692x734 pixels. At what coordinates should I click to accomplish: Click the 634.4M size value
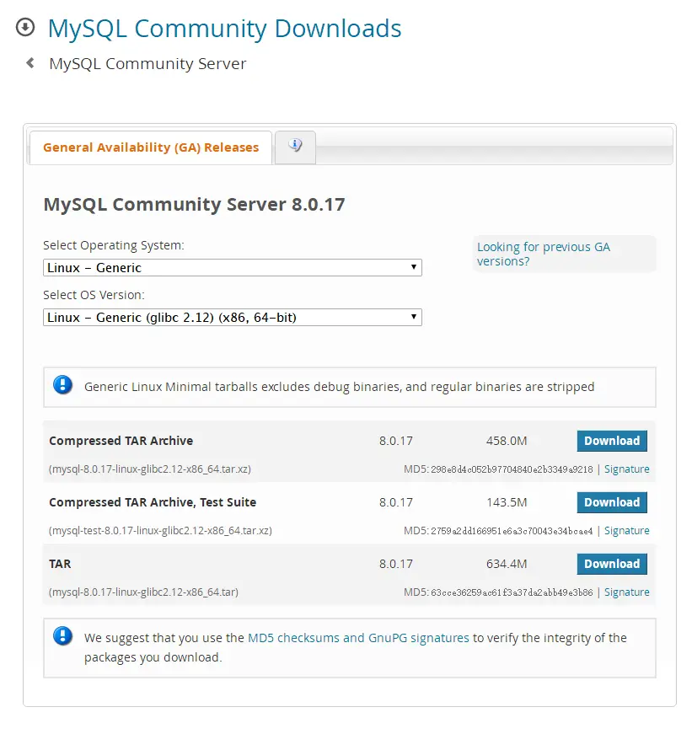(x=507, y=564)
